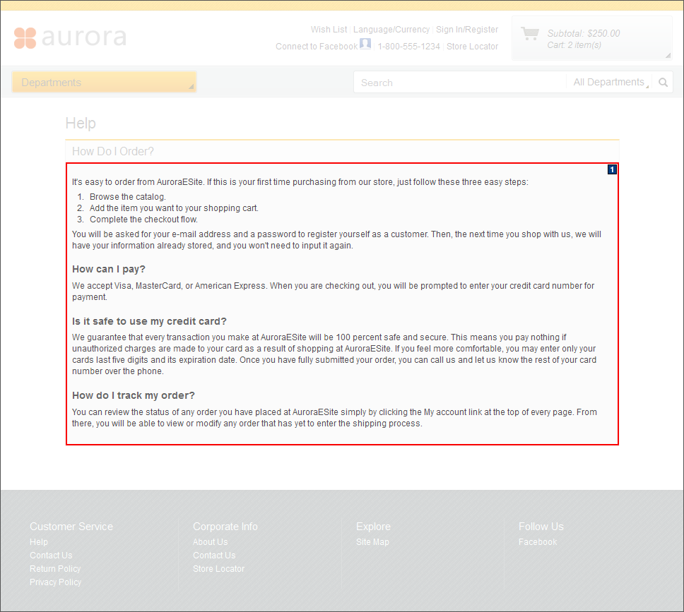Click the Customer Service footer heading
The height and width of the screenshot is (612, 684).
(x=71, y=527)
